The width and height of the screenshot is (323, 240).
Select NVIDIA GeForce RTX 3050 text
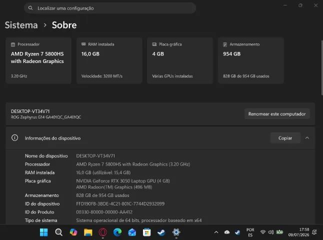123,181
